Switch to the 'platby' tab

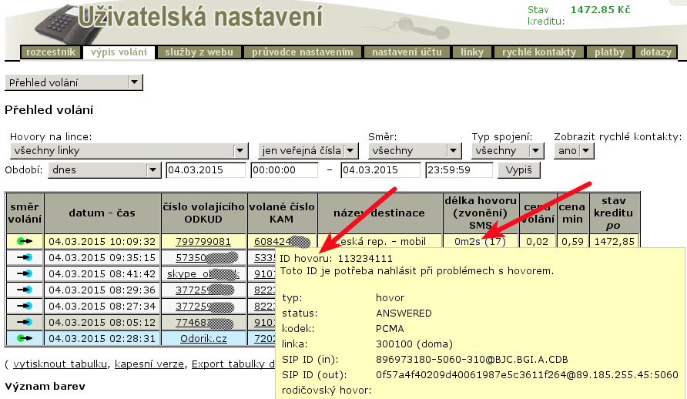coord(609,52)
